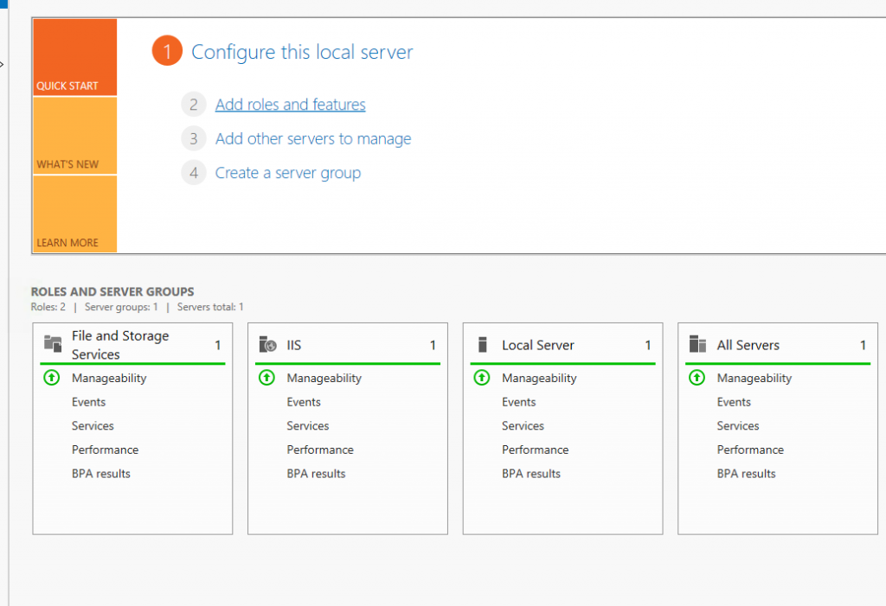
Task: Expand the collapsed left navigation pane arrow
Action: coord(3,64)
